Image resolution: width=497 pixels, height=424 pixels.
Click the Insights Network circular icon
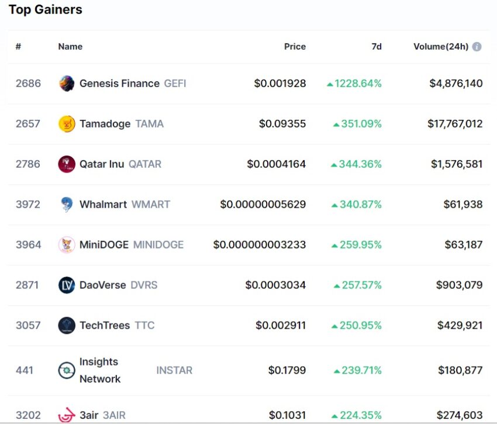(67, 370)
